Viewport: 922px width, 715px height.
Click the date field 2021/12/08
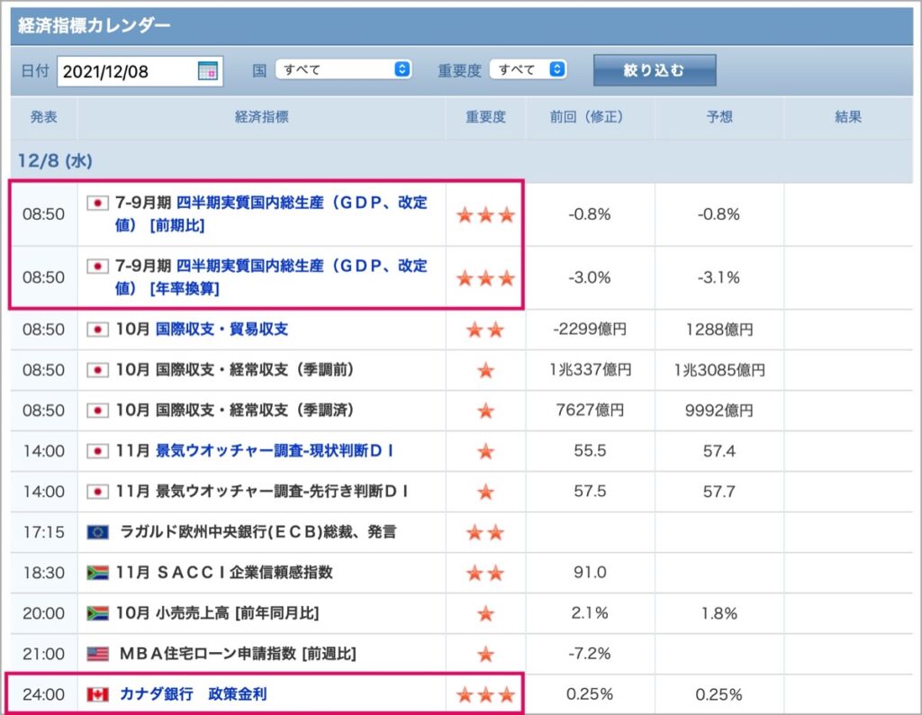click(x=140, y=71)
